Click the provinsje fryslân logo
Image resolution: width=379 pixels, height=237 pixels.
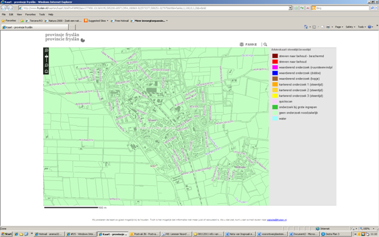tap(65, 37)
